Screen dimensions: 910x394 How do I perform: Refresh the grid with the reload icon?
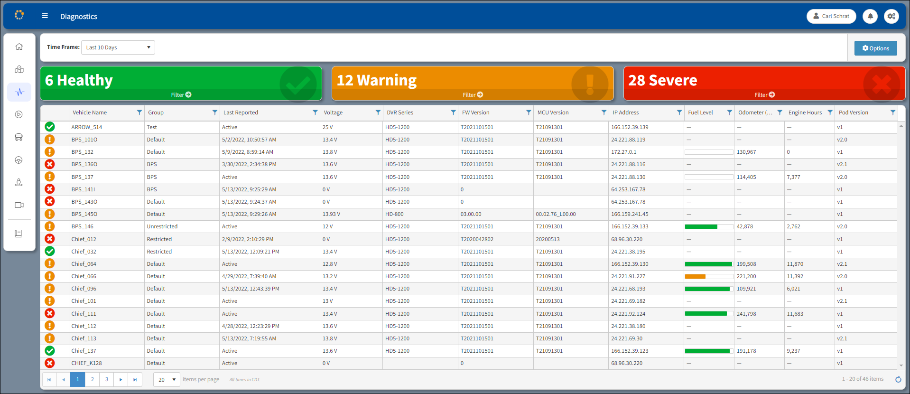pos(898,379)
